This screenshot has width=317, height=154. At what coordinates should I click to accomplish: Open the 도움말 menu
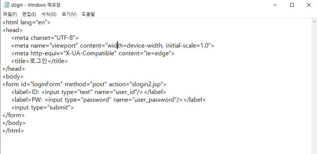88,14
